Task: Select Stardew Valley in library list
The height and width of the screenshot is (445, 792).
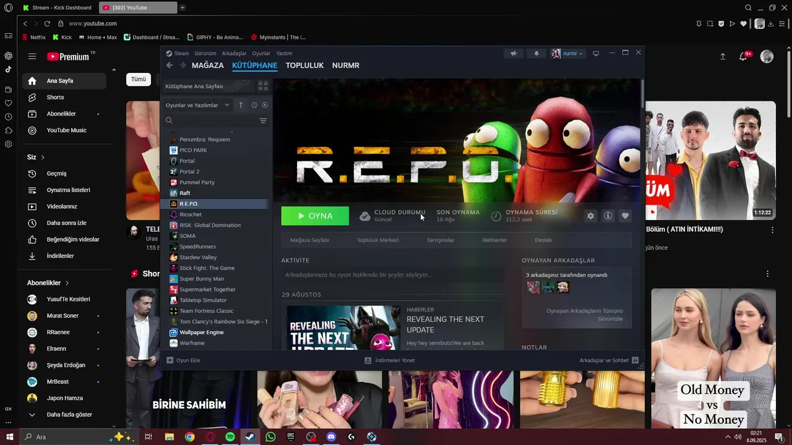Action: click(x=198, y=257)
